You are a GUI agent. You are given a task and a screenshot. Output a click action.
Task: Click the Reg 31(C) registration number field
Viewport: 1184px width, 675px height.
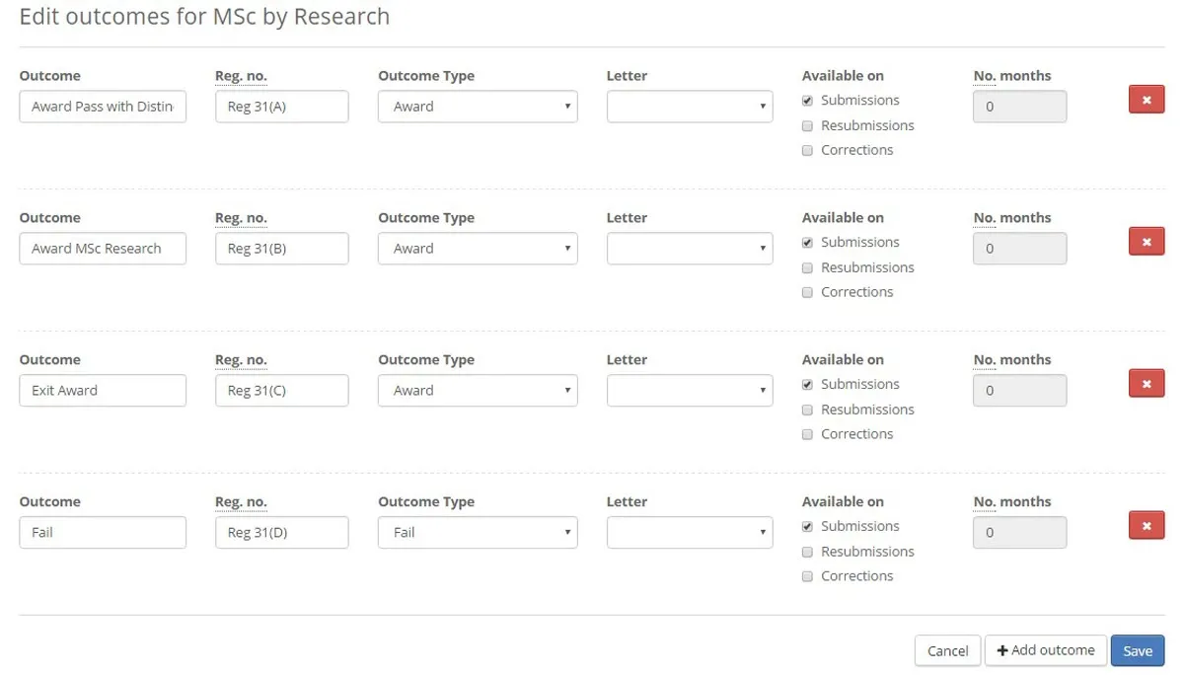(282, 390)
